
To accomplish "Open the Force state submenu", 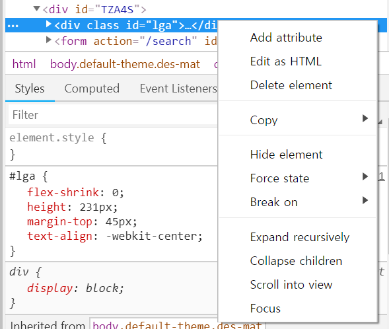I will point(279,178).
